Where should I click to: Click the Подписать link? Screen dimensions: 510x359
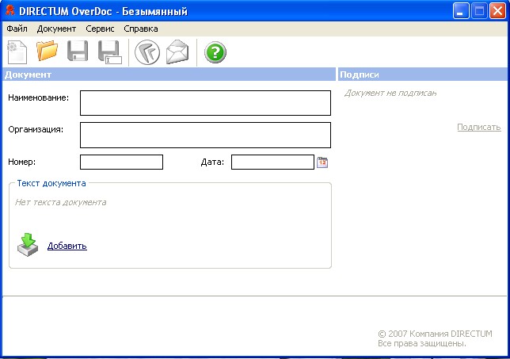pos(479,127)
